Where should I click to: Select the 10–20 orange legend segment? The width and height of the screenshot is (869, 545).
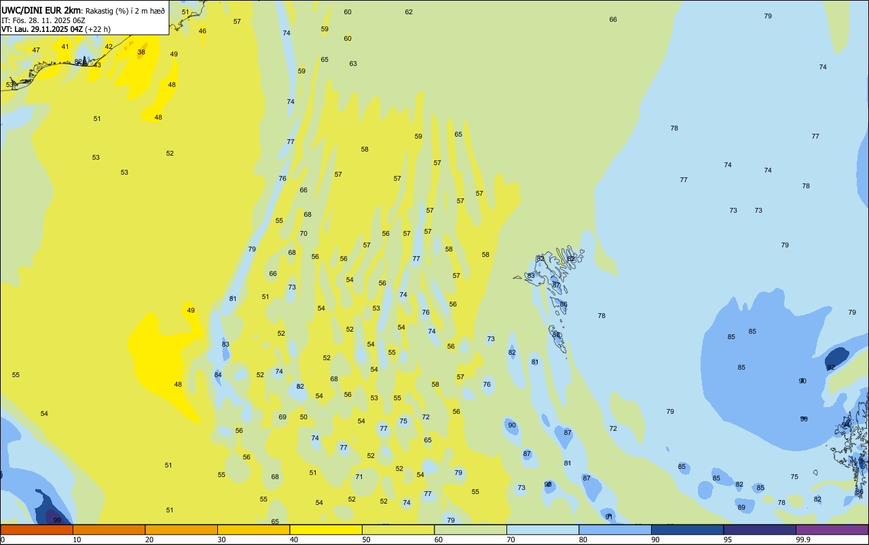tap(109, 529)
